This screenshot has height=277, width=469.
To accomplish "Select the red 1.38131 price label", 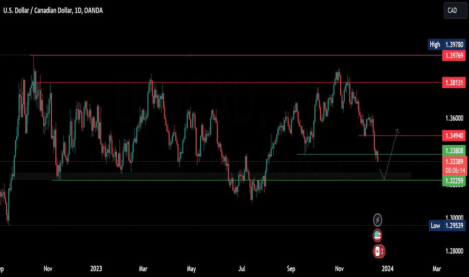I will [x=454, y=83].
